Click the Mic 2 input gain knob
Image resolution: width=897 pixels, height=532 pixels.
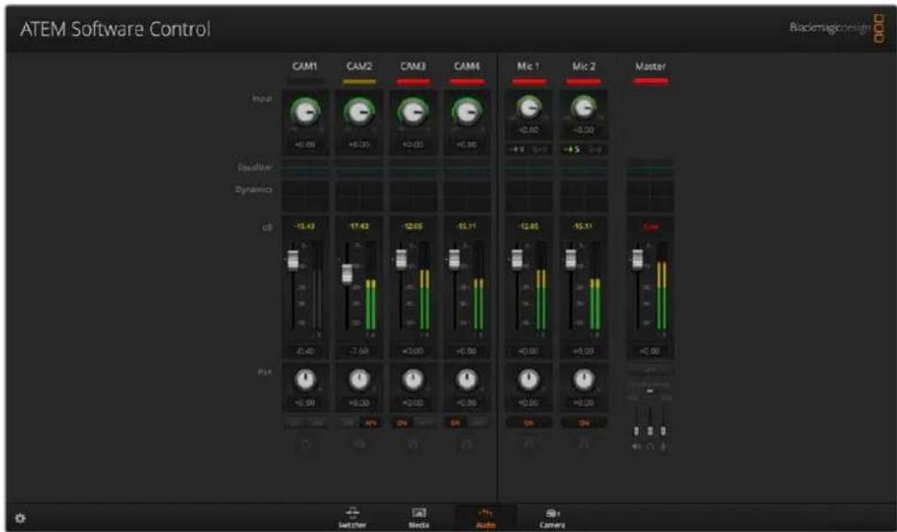(x=583, y=107)
